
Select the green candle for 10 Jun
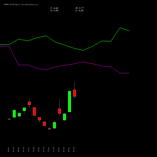coord(24,109)
